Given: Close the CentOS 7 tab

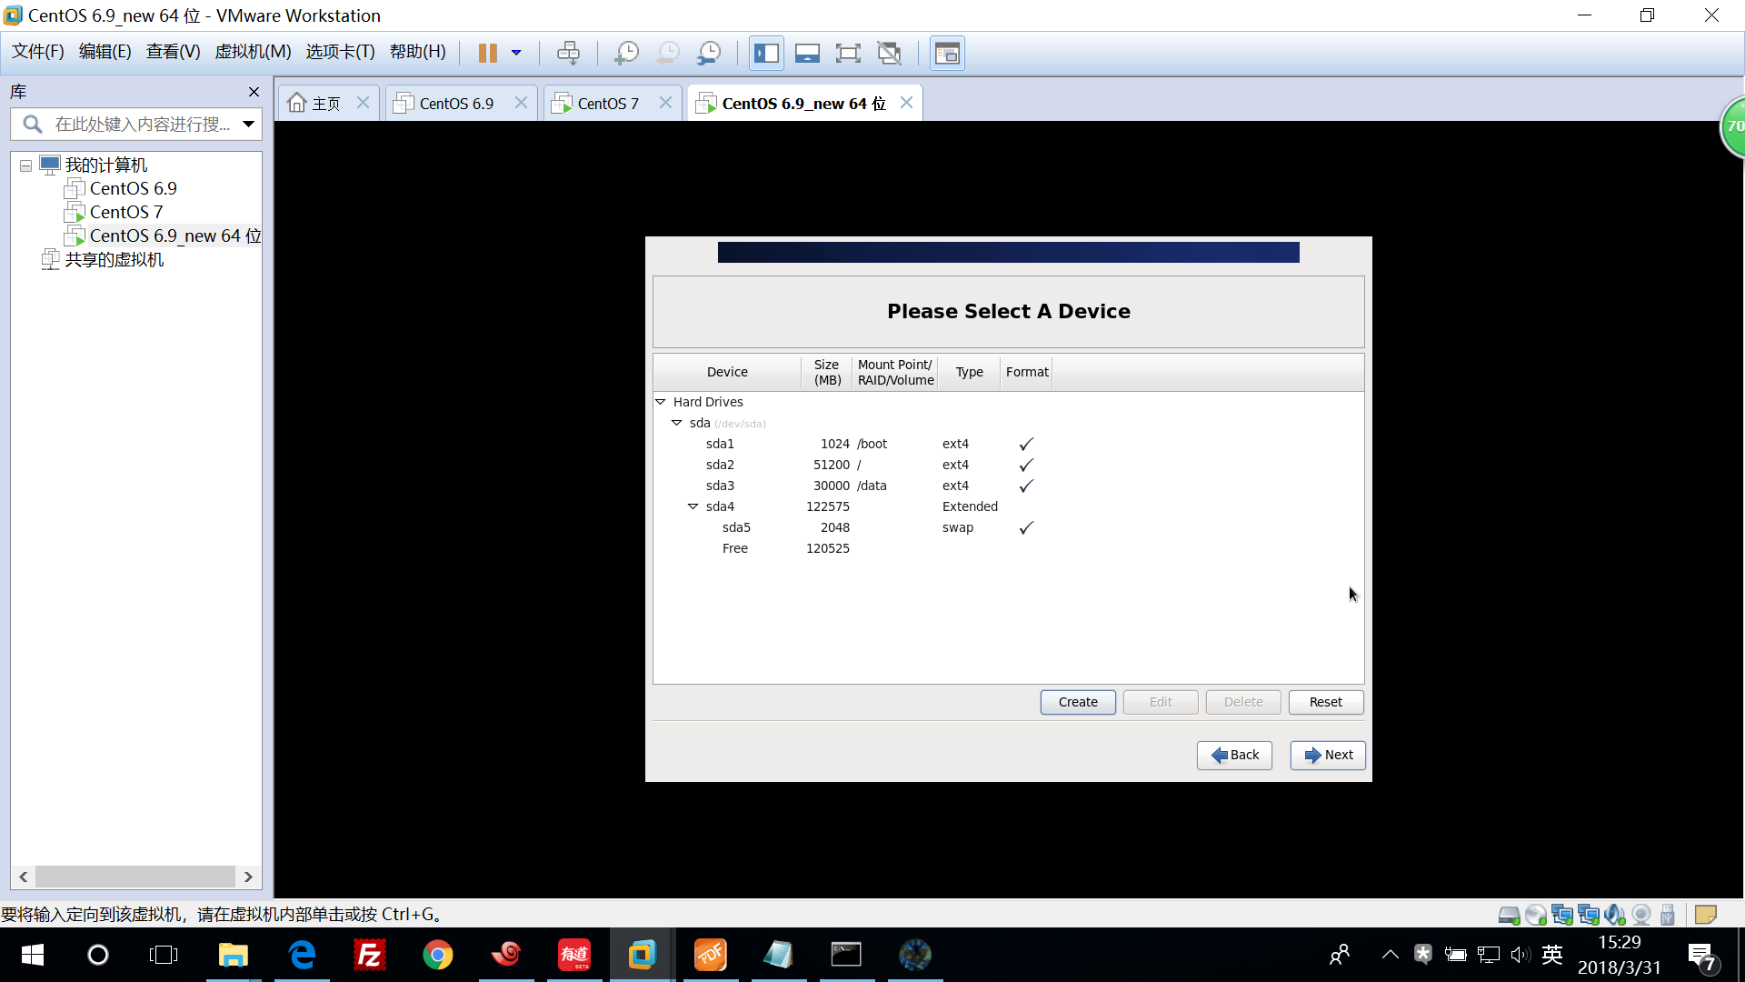Looking at the screenshot, I should point(665,103).
